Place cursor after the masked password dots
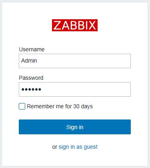150x168 pixels. pyautogui.click(x=42, y=89)
